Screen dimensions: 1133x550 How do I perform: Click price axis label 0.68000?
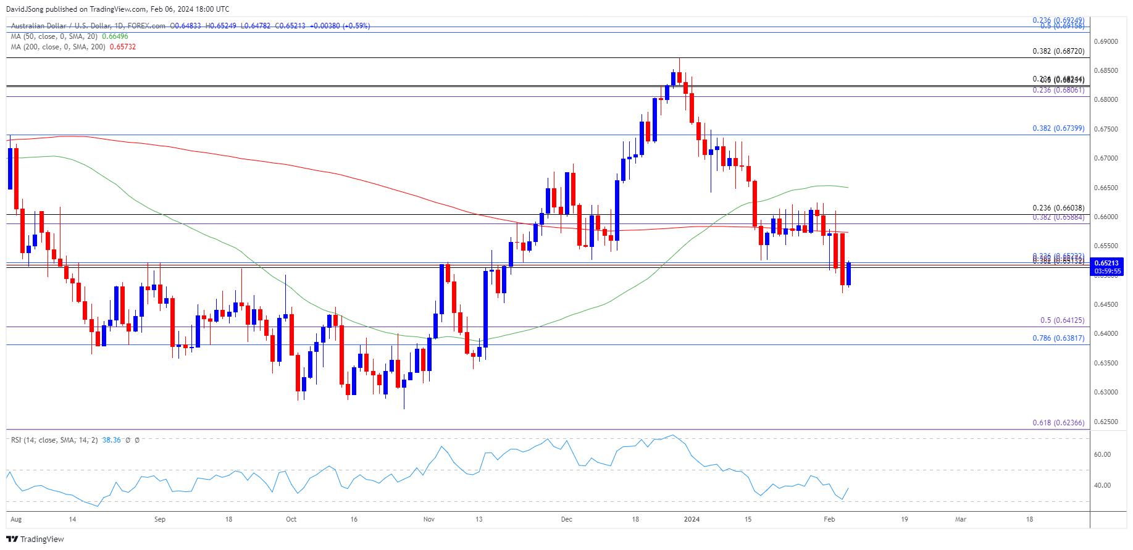click(1106, 99)
